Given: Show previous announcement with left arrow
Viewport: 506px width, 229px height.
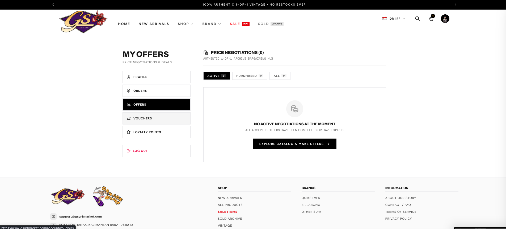Looking at the screenshot, I should pyautogui.click(x=53, y=5).
